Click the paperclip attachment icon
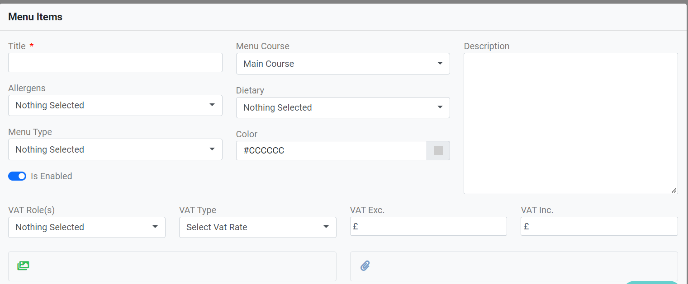 (365, 266)
